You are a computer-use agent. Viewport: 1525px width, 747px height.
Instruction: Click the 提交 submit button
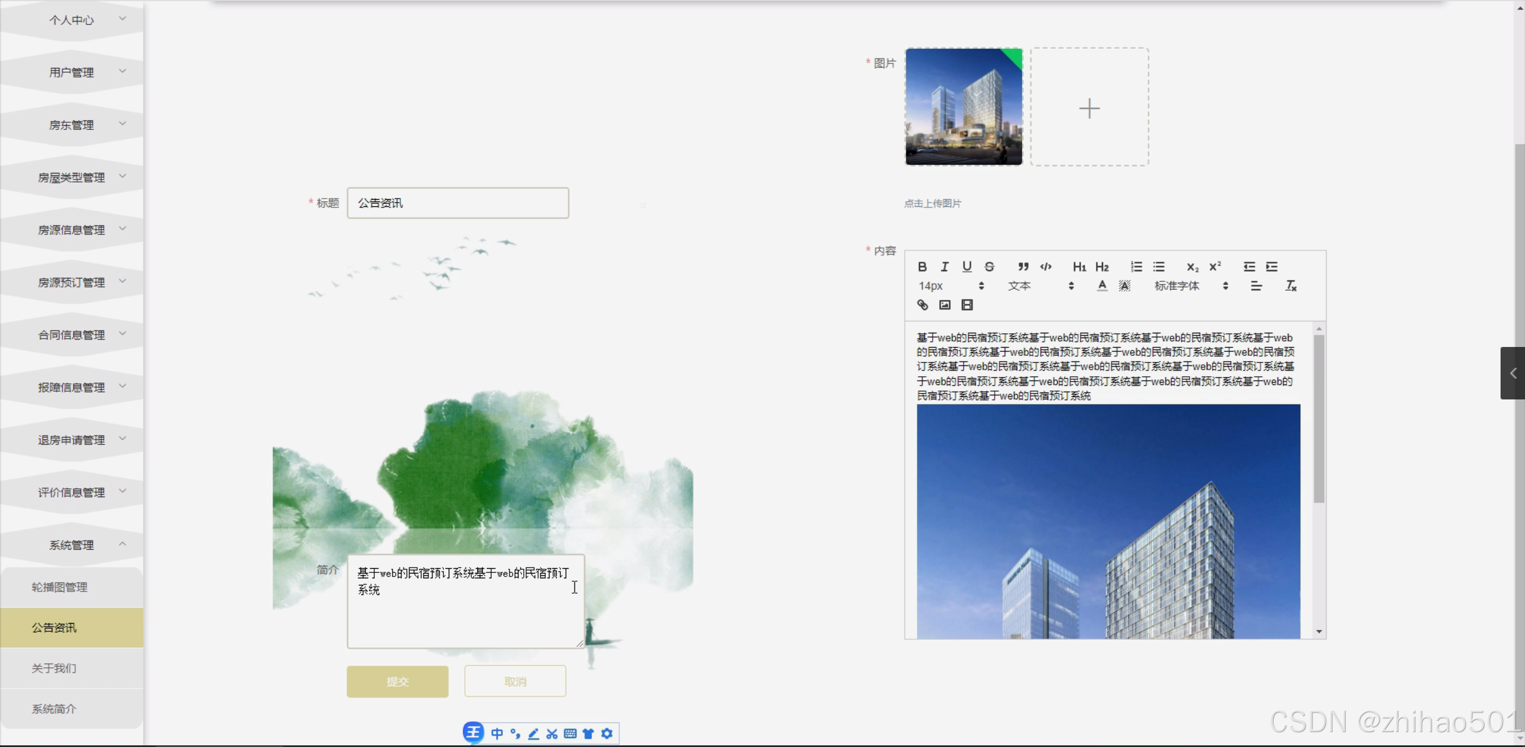click(397, 681)
